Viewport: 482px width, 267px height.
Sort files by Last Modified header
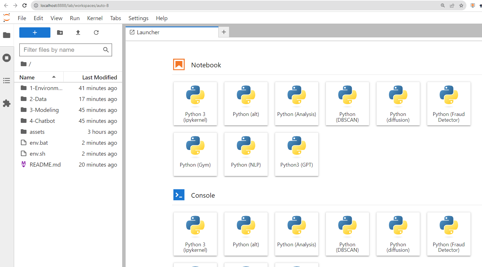tap(93, 77)
